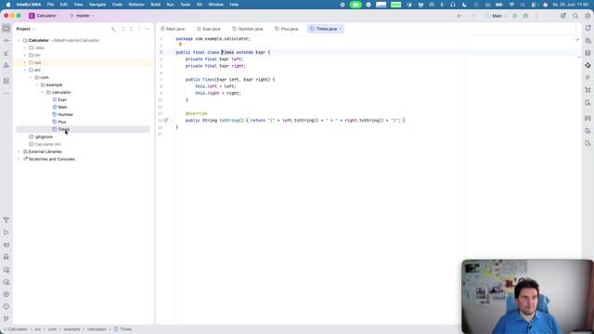Viewport: 594px width, 334px height.
Task: Open the Structure tool window icon
Action: coord(6,81)
